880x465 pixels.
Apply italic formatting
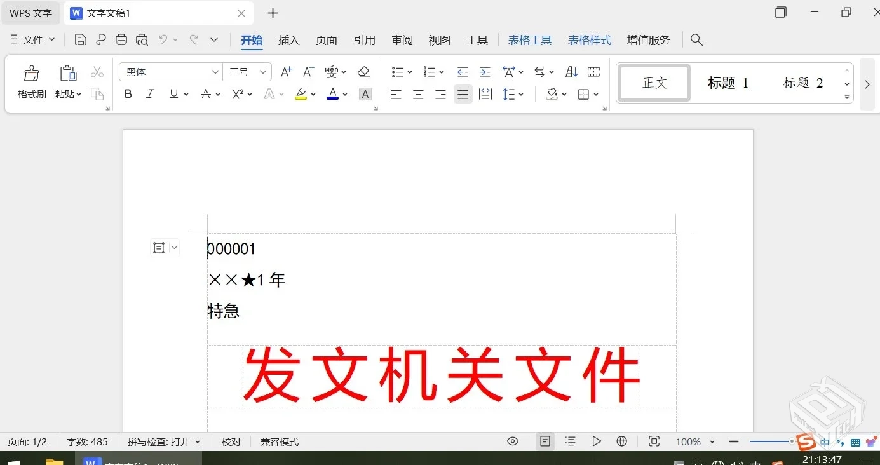pyautogui.click(x=150, y=94)
